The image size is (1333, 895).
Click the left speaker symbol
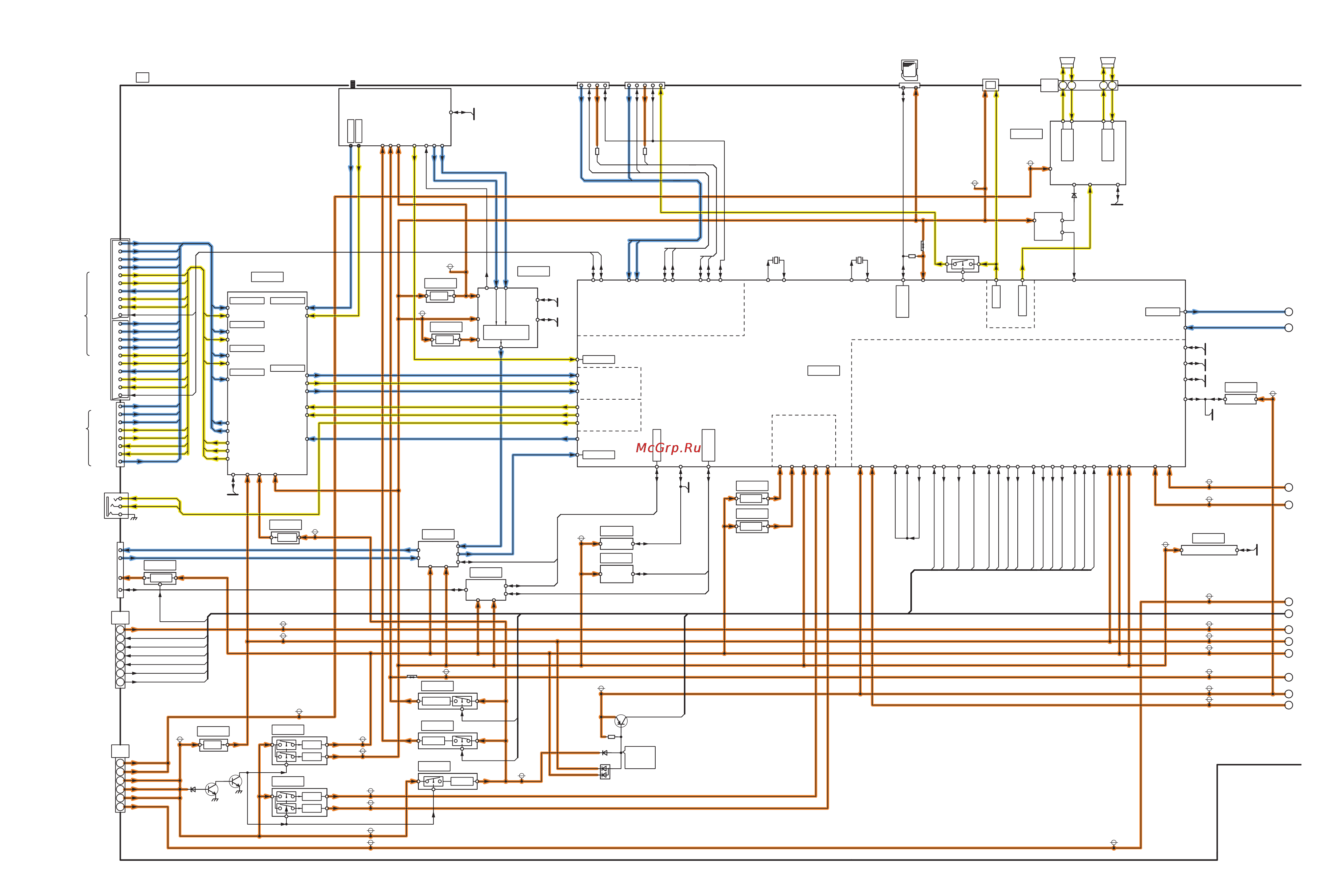[x=1067, y=62]
